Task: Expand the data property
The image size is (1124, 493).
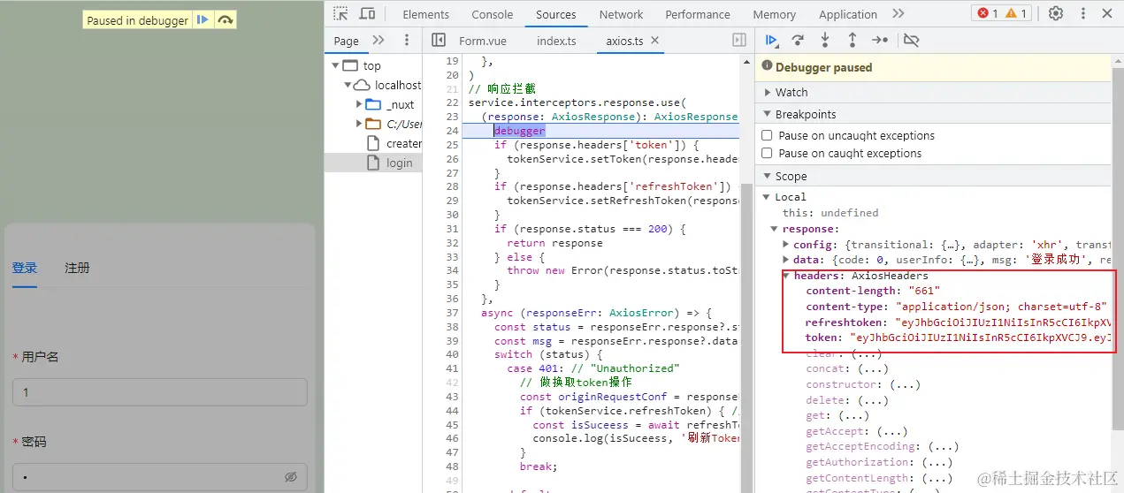Action: 786,261
